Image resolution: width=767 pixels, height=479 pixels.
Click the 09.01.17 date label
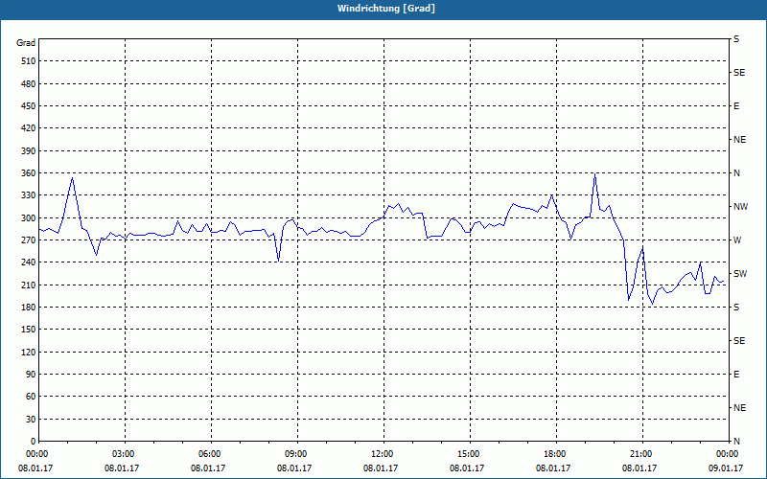726,468
